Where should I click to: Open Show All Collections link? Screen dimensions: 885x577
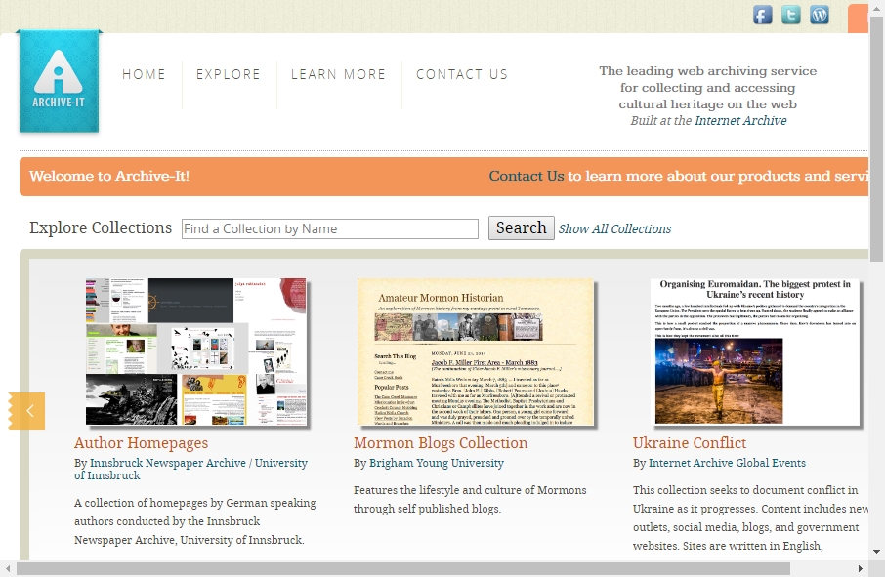(614, 229)
